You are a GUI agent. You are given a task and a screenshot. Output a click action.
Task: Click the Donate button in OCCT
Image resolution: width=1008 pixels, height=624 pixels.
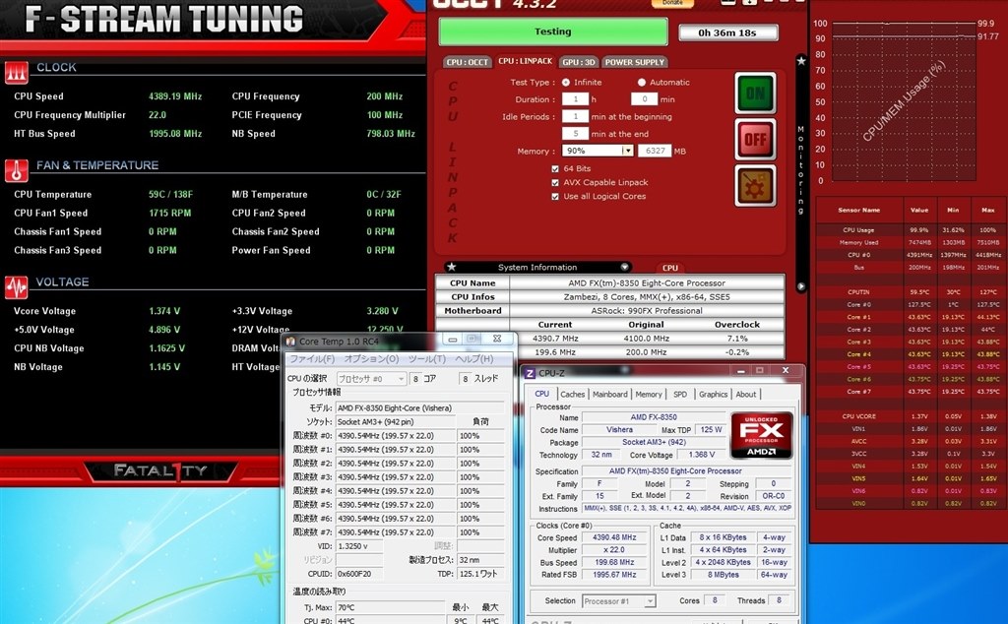click(x=672, y=3)
